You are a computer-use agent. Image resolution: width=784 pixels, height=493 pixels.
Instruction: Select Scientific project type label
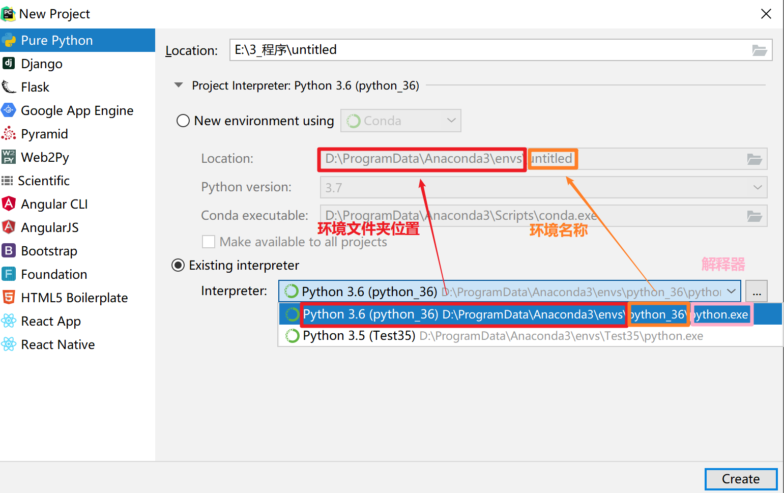click(44, 181)
